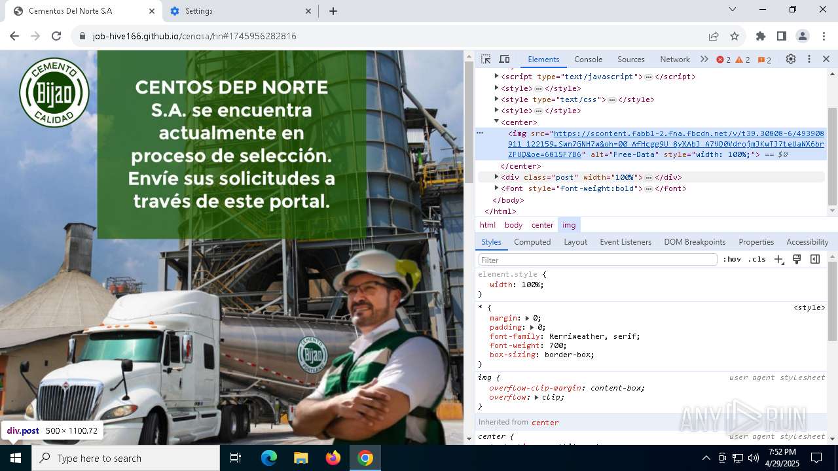Switch to the Console tab

pyautogui.click(x=588, y=59)
